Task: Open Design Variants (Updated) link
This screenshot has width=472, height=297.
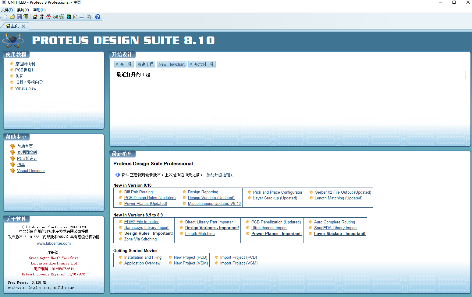Action: tap(211, 198)
